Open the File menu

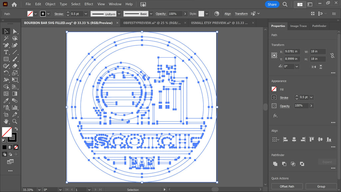(28, 4)
